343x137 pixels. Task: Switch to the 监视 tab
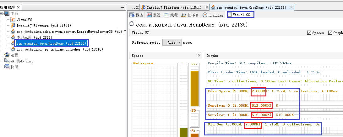[154, 15]
